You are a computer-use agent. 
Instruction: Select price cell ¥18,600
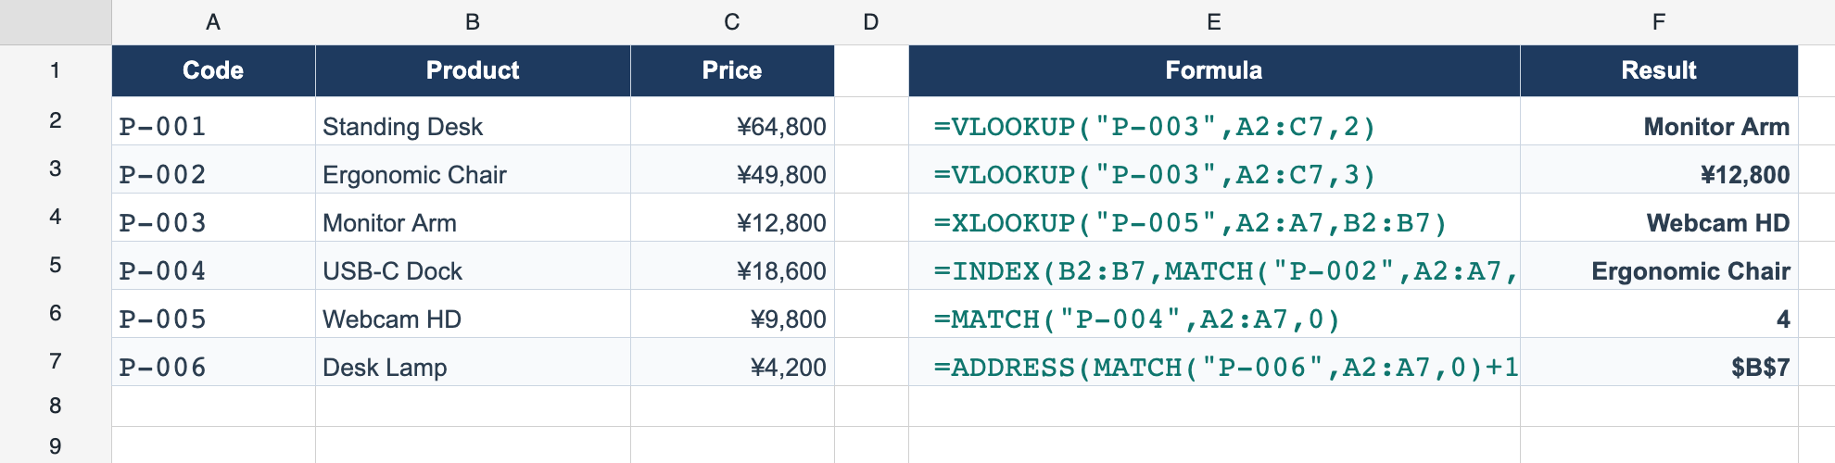[732, 266]
